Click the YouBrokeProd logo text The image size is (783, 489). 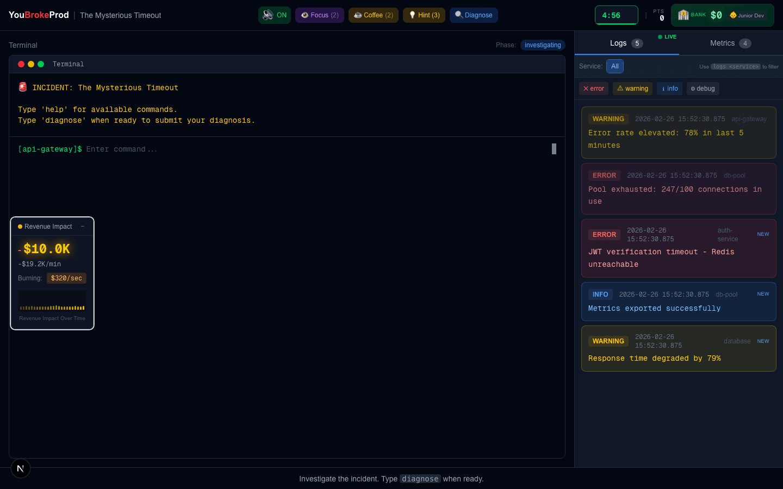(x=38, y=15)
